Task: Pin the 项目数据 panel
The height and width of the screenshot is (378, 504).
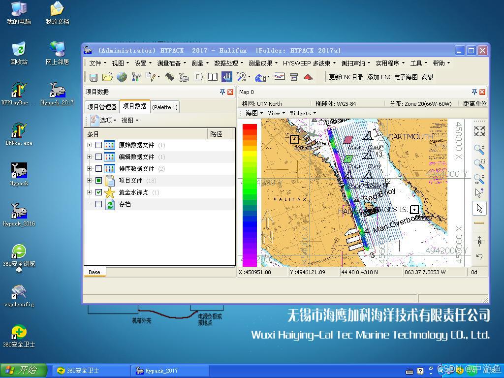Action: point(222,92)
